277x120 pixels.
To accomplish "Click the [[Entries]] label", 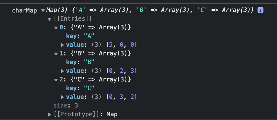I will [x=73, y=19].
